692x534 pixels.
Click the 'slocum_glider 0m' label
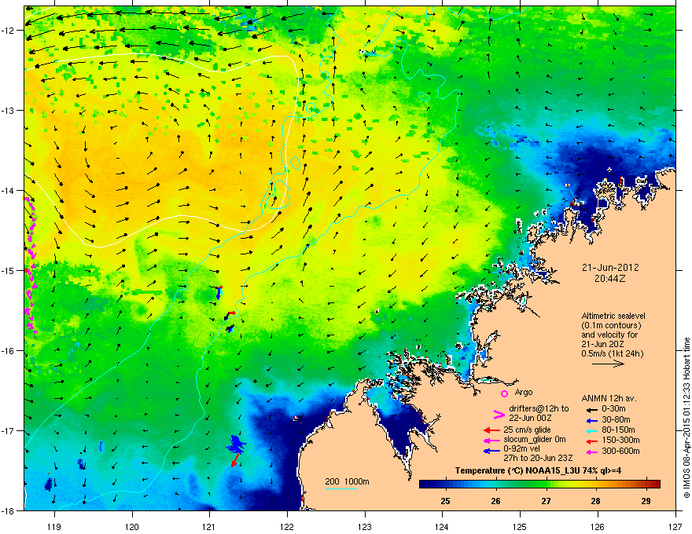(535, 440)
